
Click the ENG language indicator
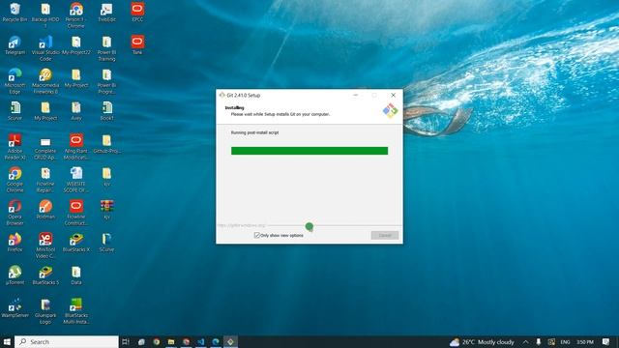[x=565, y=342]
